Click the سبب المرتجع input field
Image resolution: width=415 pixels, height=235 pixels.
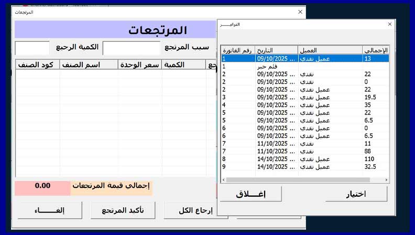pyautogui.click(x=132, y=48)
